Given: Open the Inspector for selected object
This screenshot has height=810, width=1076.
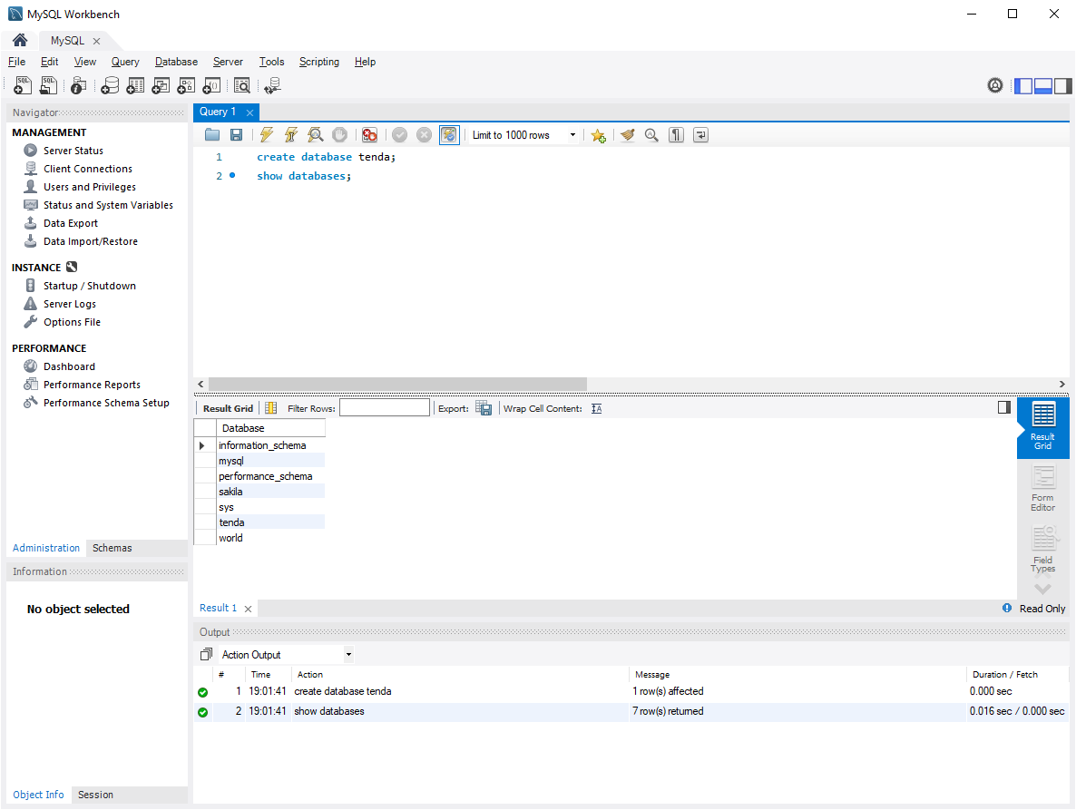Looking at the screenshot, I should click(x=79, y=86).
